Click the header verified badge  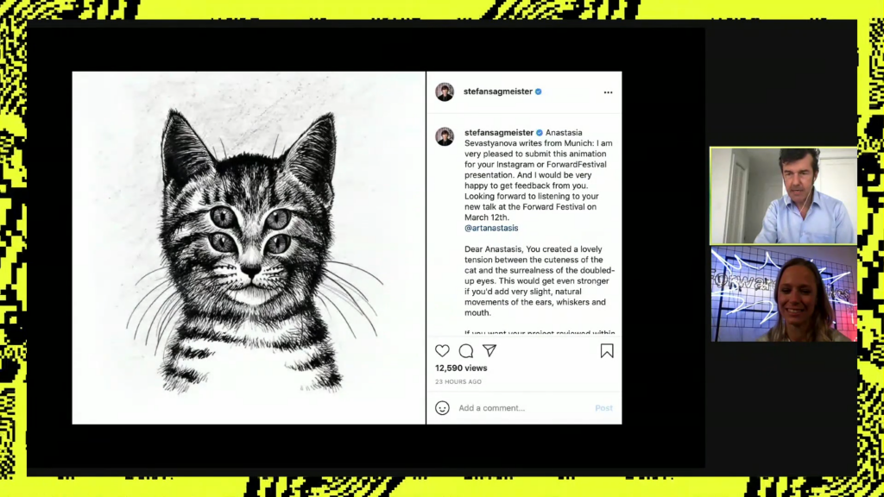[539, 91]
